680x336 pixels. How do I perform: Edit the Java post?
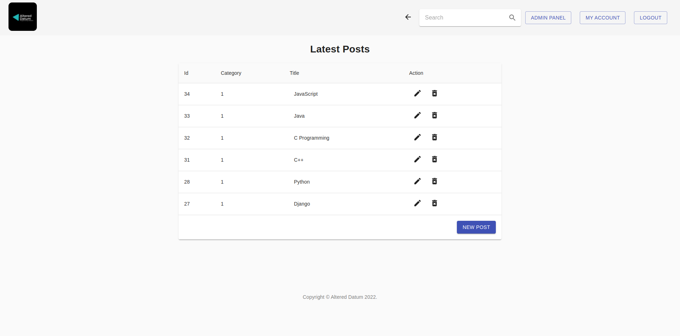point(418,115)
